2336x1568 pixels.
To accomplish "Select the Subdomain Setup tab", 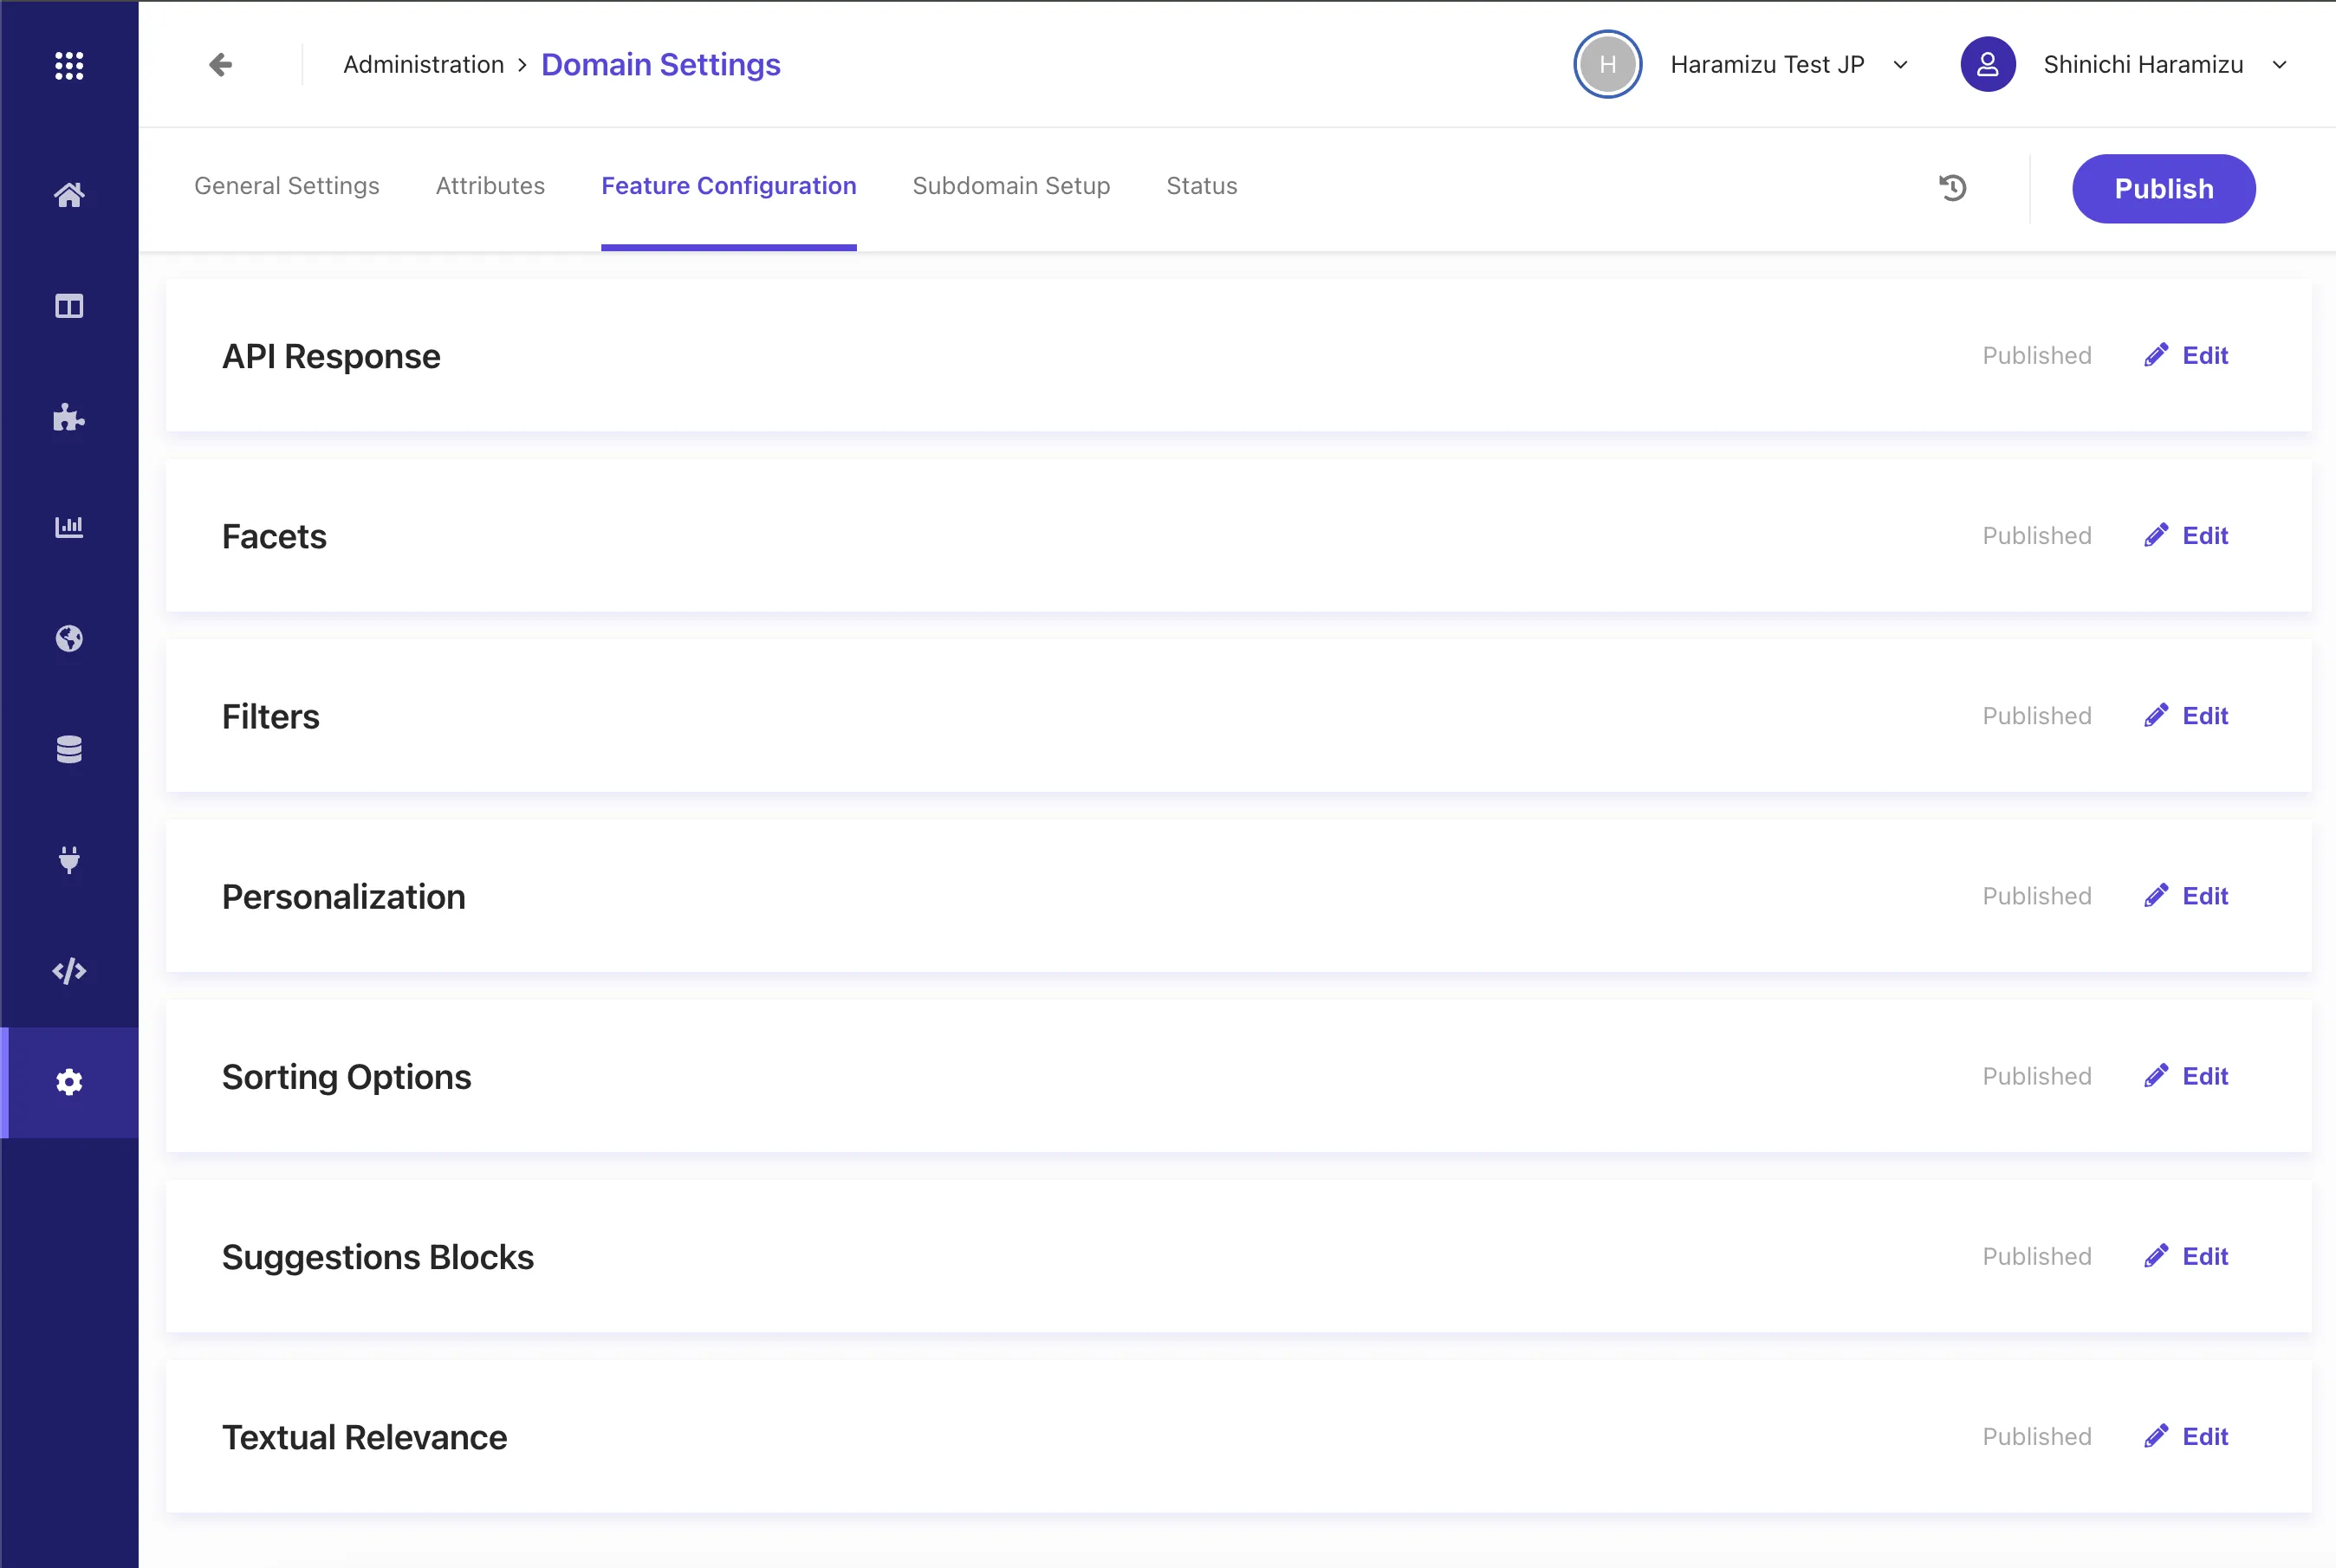I will 1011,185.
